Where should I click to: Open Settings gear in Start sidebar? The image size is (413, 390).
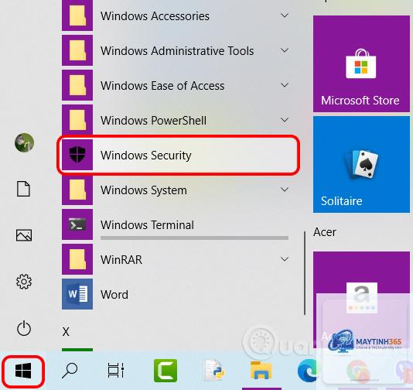point(24,282)
